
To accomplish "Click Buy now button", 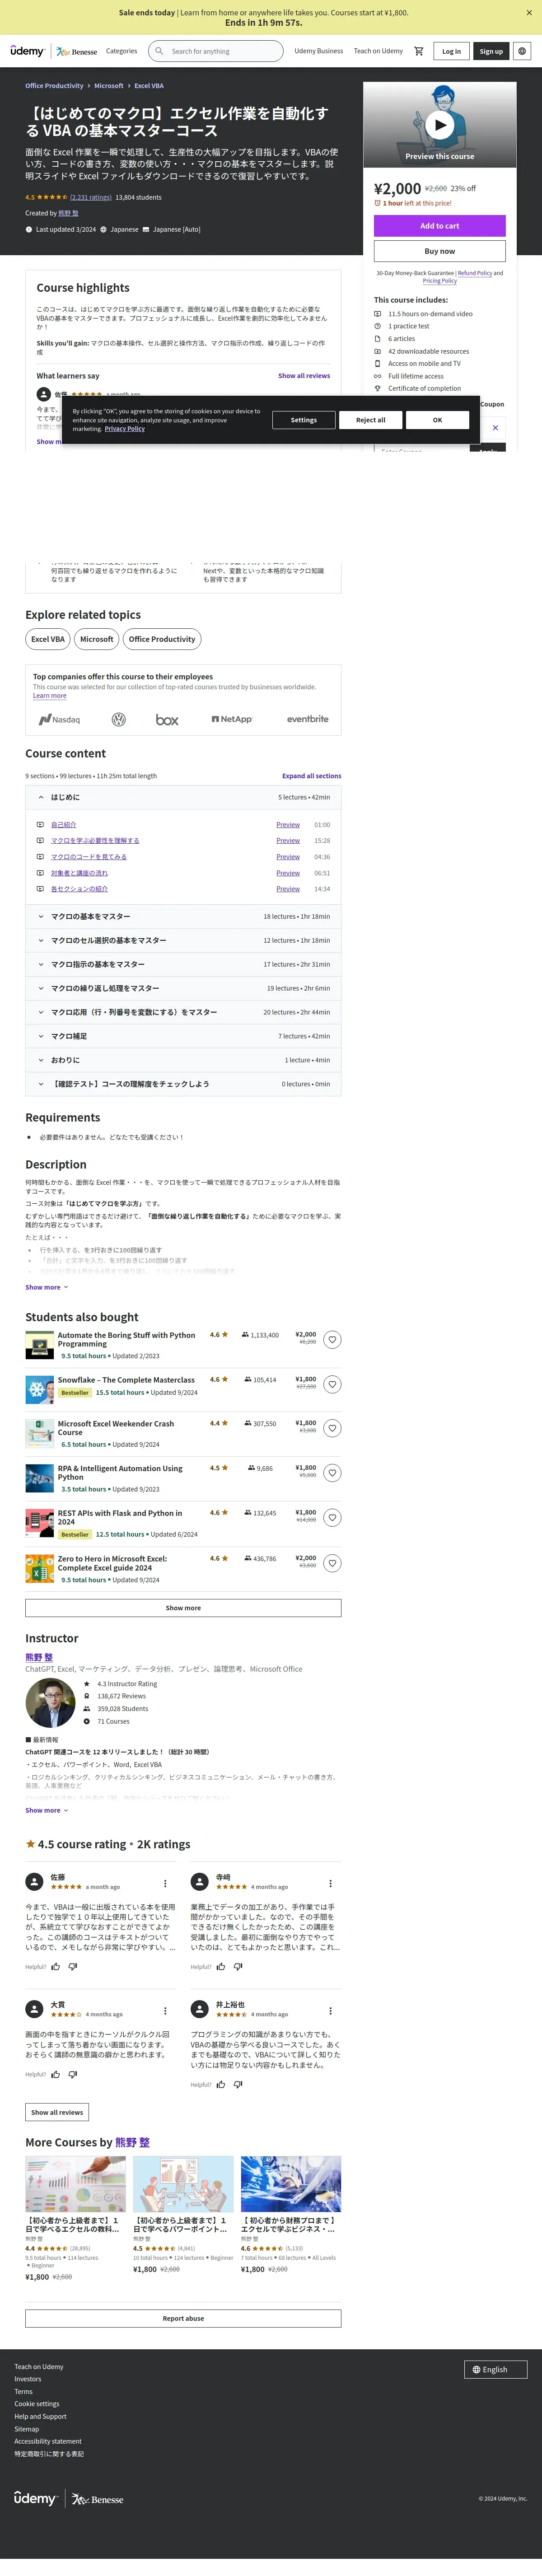I will [x=440, y=251].
